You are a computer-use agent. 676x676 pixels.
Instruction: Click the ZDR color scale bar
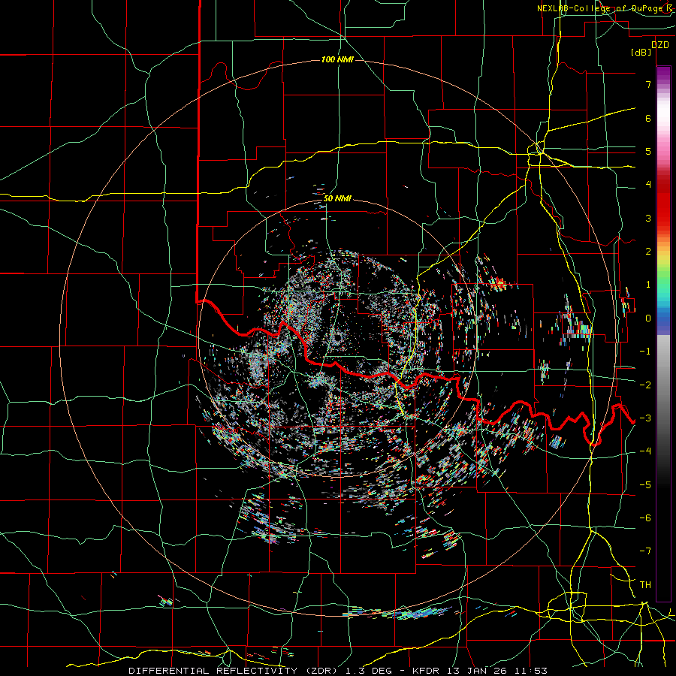pos(663,333)
